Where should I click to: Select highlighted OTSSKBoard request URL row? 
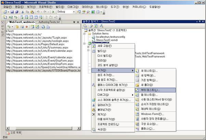pyautogui.click(x=43, y=71)
